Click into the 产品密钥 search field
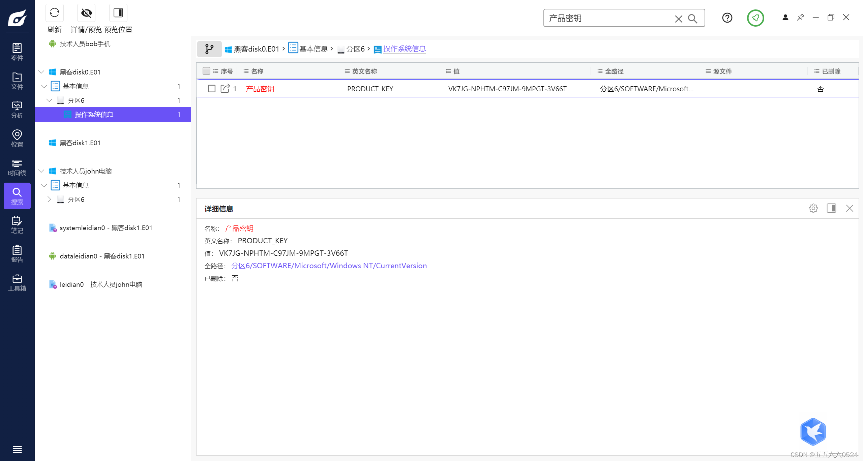Image resolution: width=863 pixels, height=461 pixels. point(607,18)
